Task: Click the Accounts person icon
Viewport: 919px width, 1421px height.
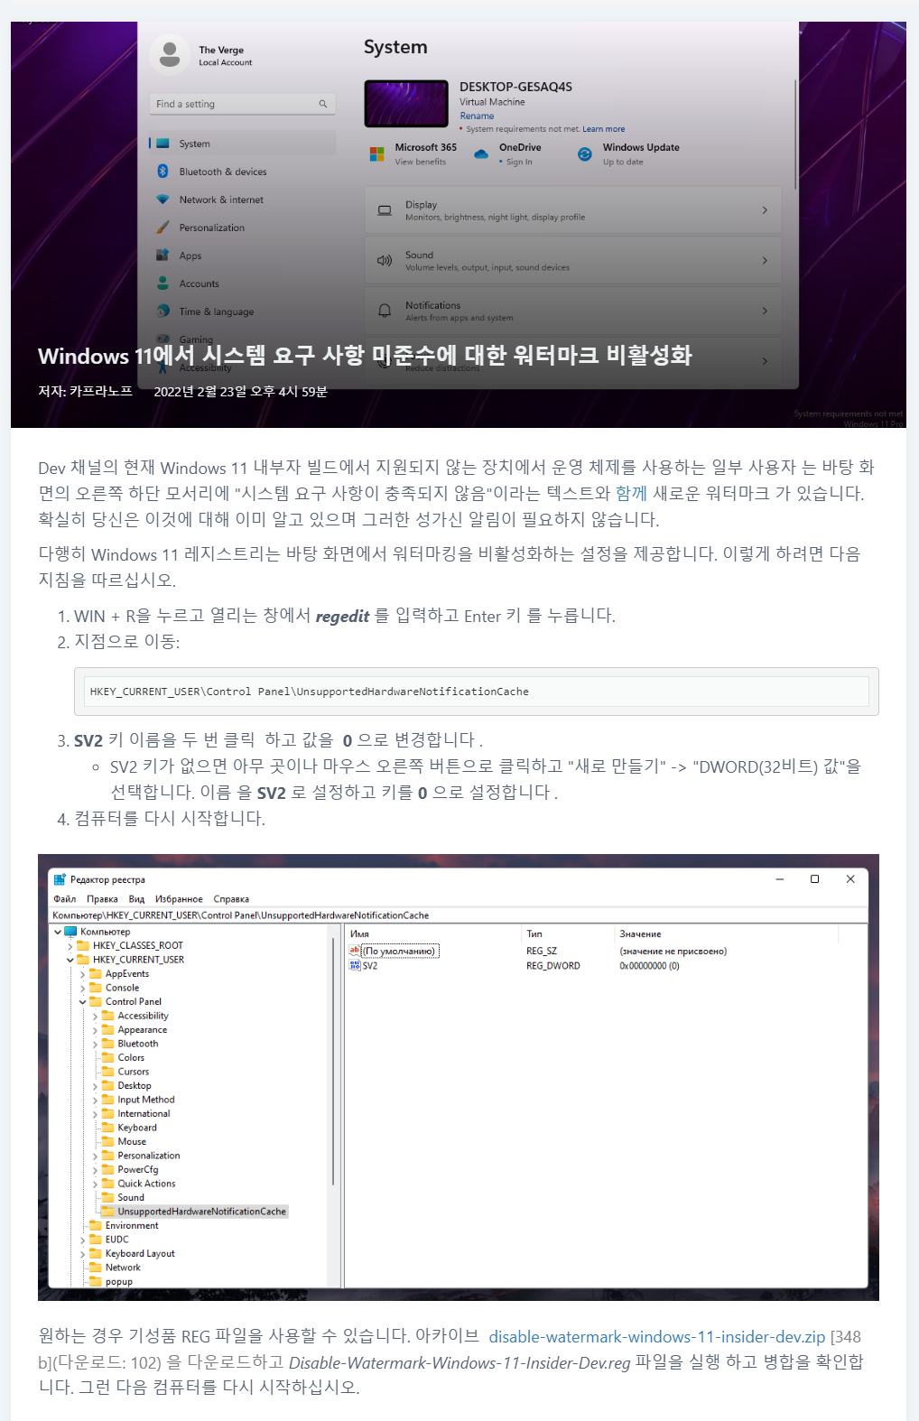Action: [x=162, y=283]
